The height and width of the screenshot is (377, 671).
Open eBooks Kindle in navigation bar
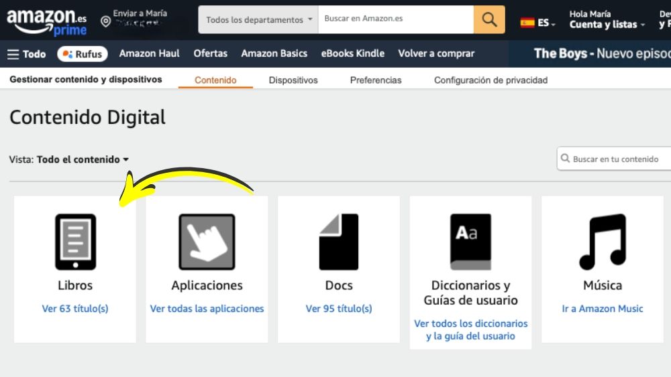[x=353, y=54]
